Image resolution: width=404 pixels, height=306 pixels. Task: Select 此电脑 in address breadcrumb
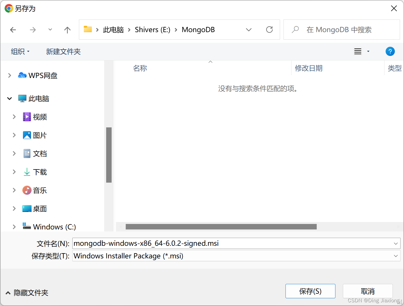point(113,30)
